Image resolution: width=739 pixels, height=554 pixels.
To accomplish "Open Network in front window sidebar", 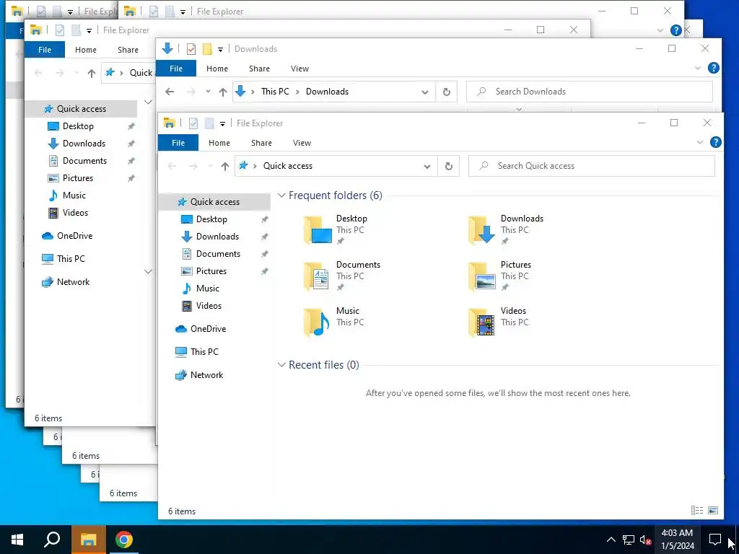I will [x=206, y=375].
